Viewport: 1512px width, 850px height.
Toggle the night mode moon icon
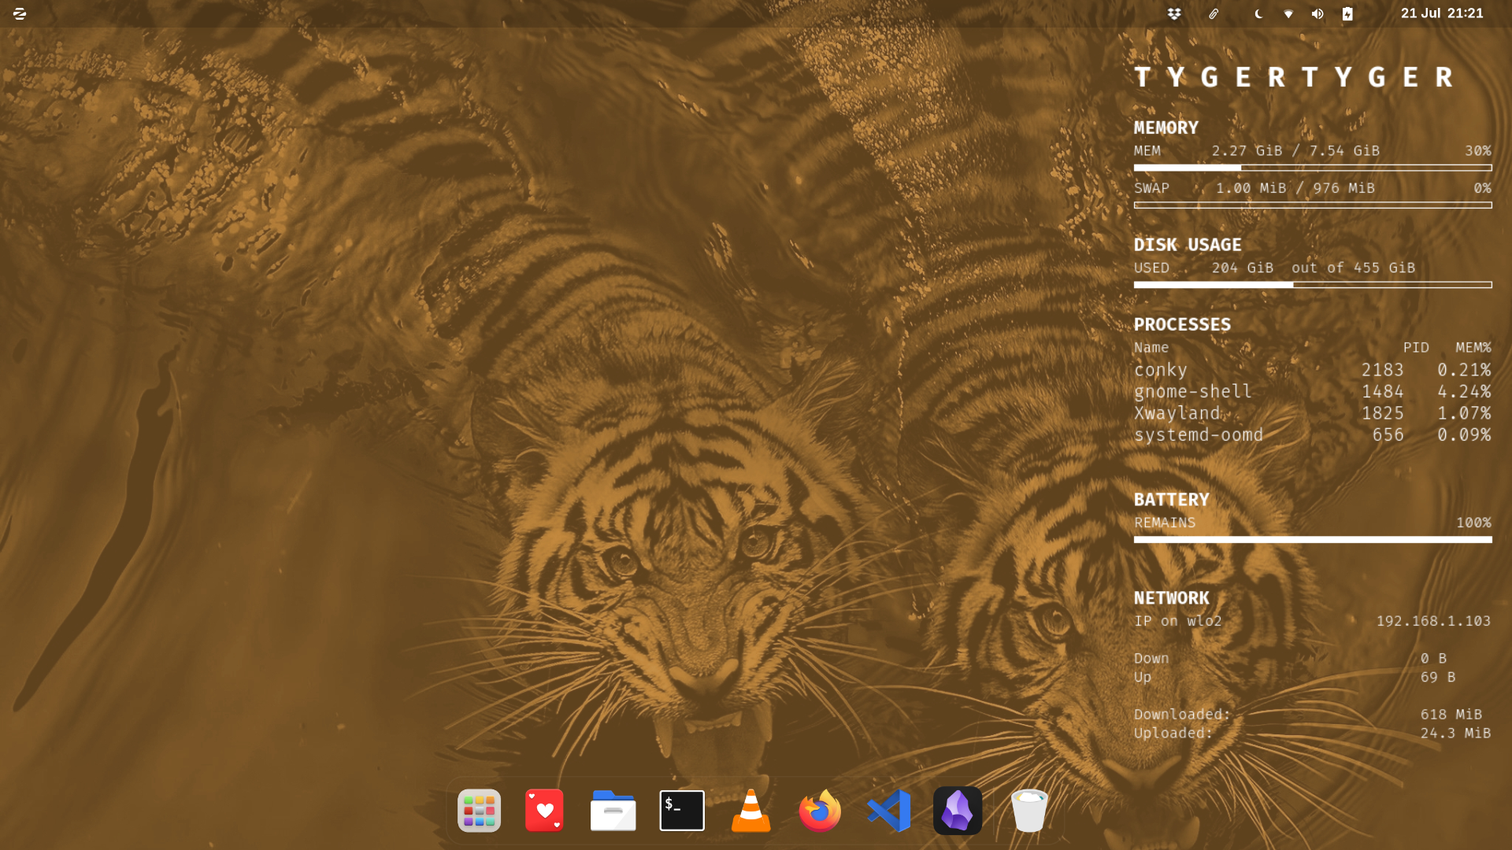pyautogui.click(x=1258, y=13)
